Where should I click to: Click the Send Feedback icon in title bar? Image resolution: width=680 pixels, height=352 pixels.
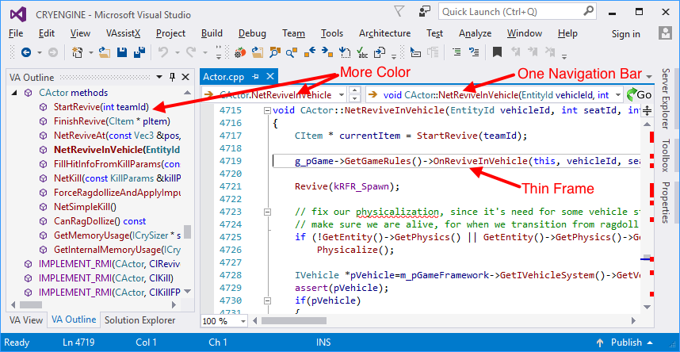[x=425, y=11]
